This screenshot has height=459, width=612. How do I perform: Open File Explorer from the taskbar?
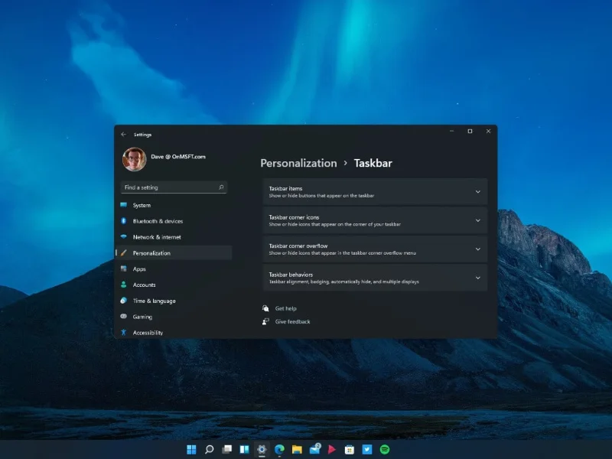(297, 450)
